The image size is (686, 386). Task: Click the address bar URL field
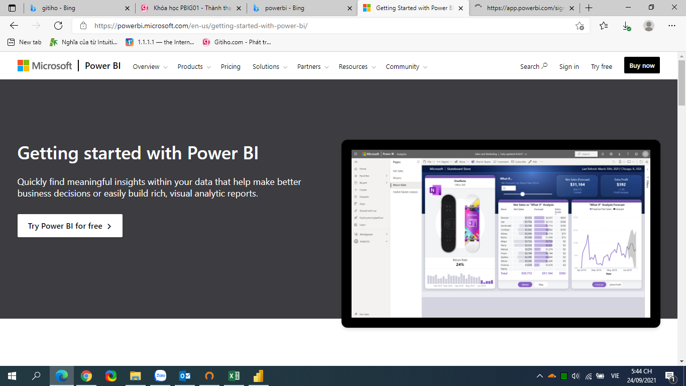click(x=331, y=26)
